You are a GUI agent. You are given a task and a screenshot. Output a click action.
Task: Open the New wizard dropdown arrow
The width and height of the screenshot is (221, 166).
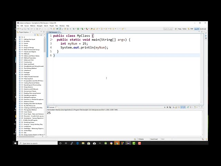[20, 29]
